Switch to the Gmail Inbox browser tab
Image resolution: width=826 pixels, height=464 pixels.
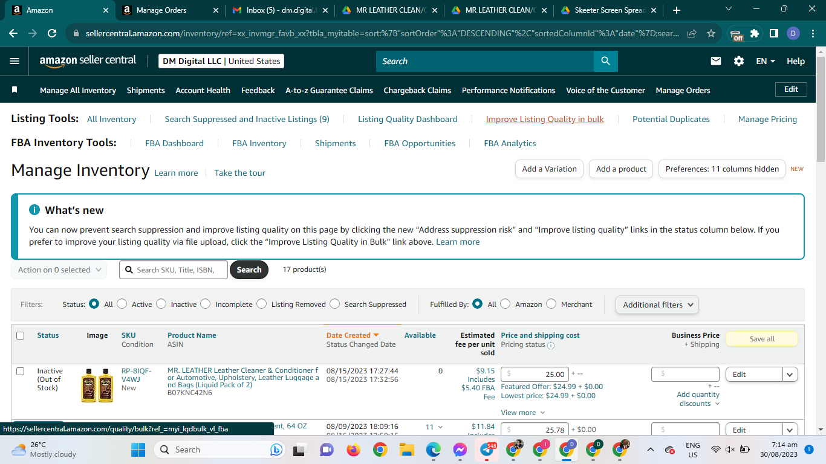coord(281,10)
